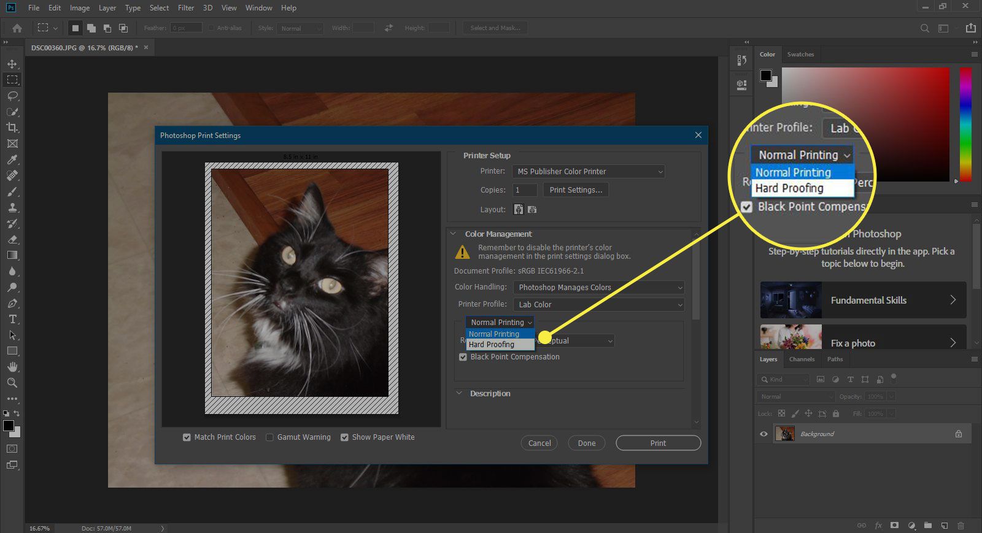Screen dimensions: 982x533
Task: Select the Quick Selection tool
Action: pyautogui.click(x=12, y=112)
